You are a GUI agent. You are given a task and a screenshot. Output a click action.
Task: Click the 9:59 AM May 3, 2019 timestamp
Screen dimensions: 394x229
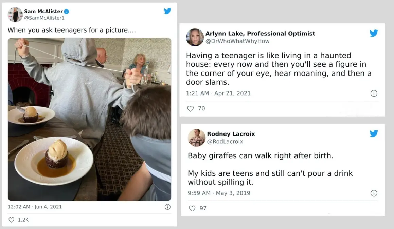pos(219,193)
